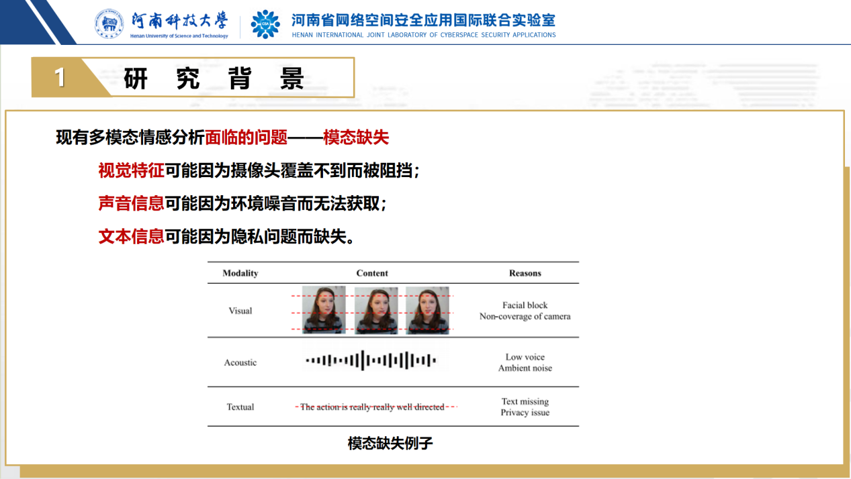Click the reason Non-coverage of camera
The width and height of the screenshot is (851, 479).
[525, 316]
